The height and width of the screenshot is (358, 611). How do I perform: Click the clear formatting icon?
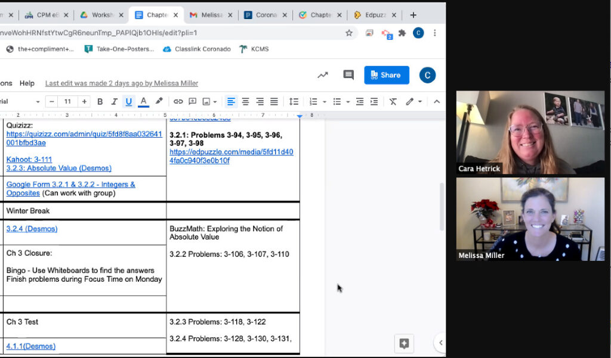click(393, 102)
